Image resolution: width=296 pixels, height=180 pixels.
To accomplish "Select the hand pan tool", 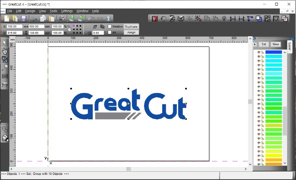I will point(5,51).
